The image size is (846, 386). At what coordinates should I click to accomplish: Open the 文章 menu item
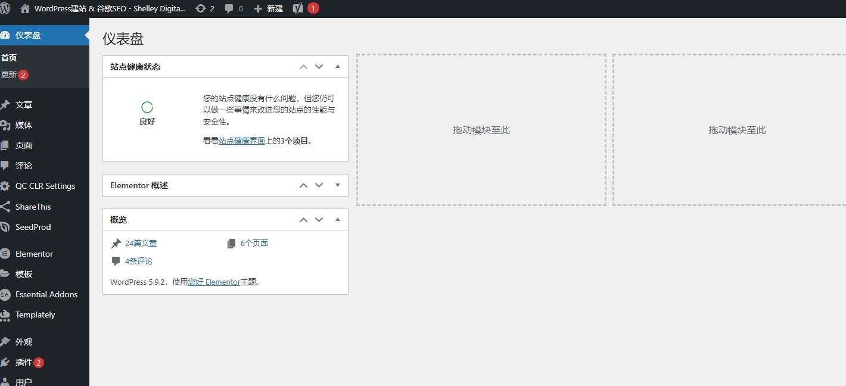point(24,104)
